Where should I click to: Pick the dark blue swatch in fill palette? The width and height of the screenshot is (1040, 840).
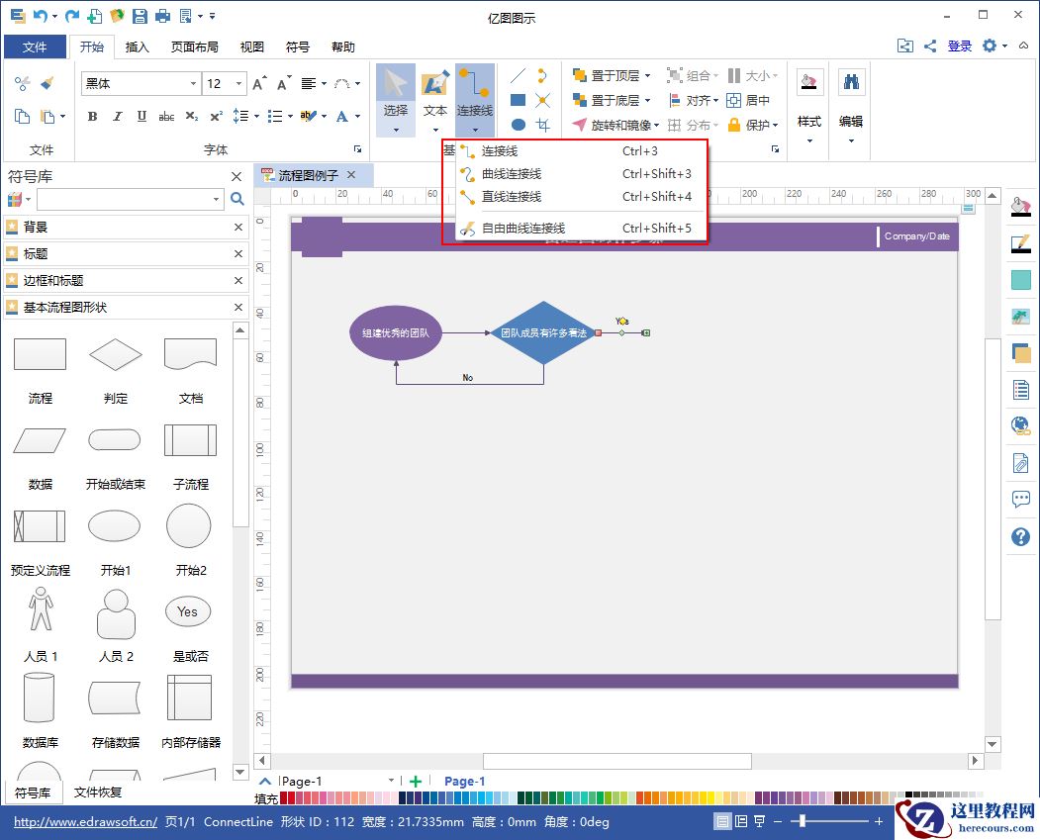tap(402, 797)
